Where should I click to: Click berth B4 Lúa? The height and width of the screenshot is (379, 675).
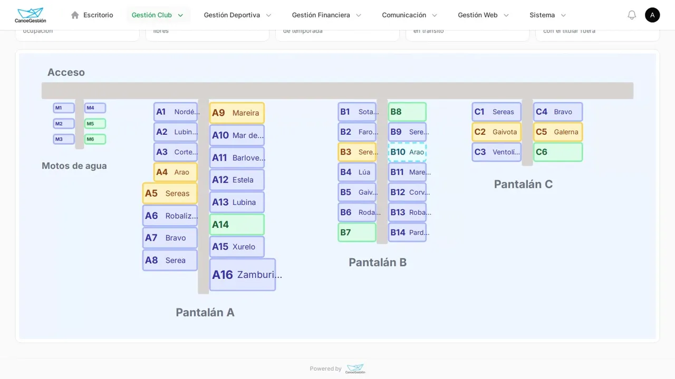[x=357, y=172]
